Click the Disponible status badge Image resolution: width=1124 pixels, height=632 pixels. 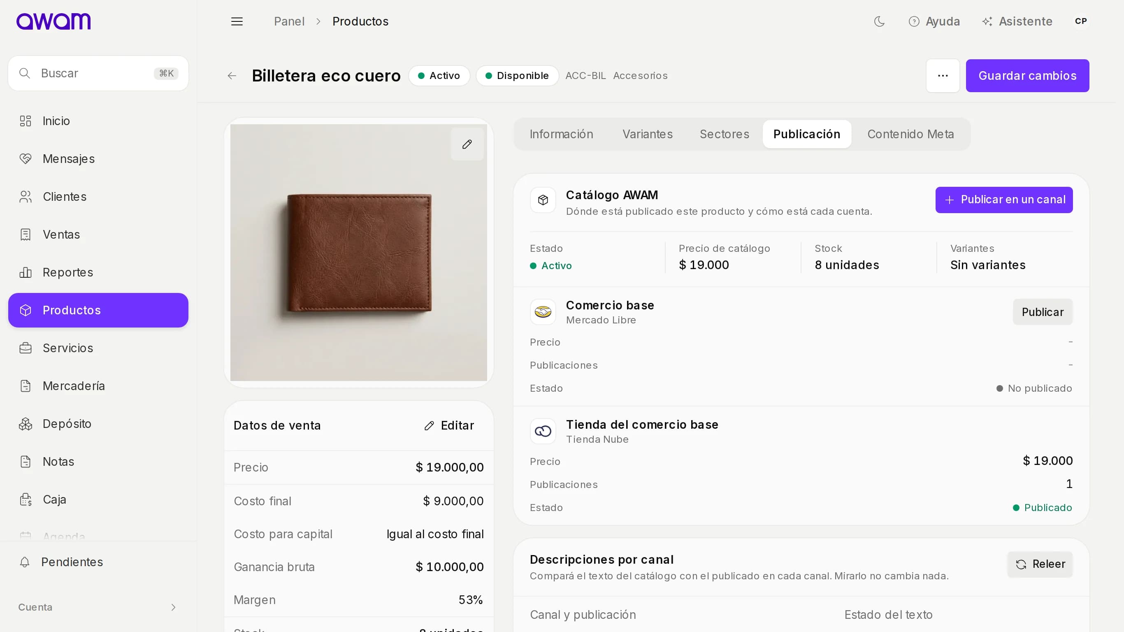pyautogui.click(x=517, y=76)
